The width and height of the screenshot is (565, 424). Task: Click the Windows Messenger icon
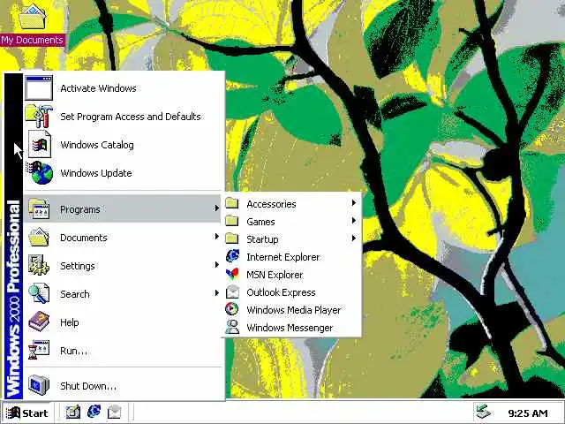(x=232, y=327)
